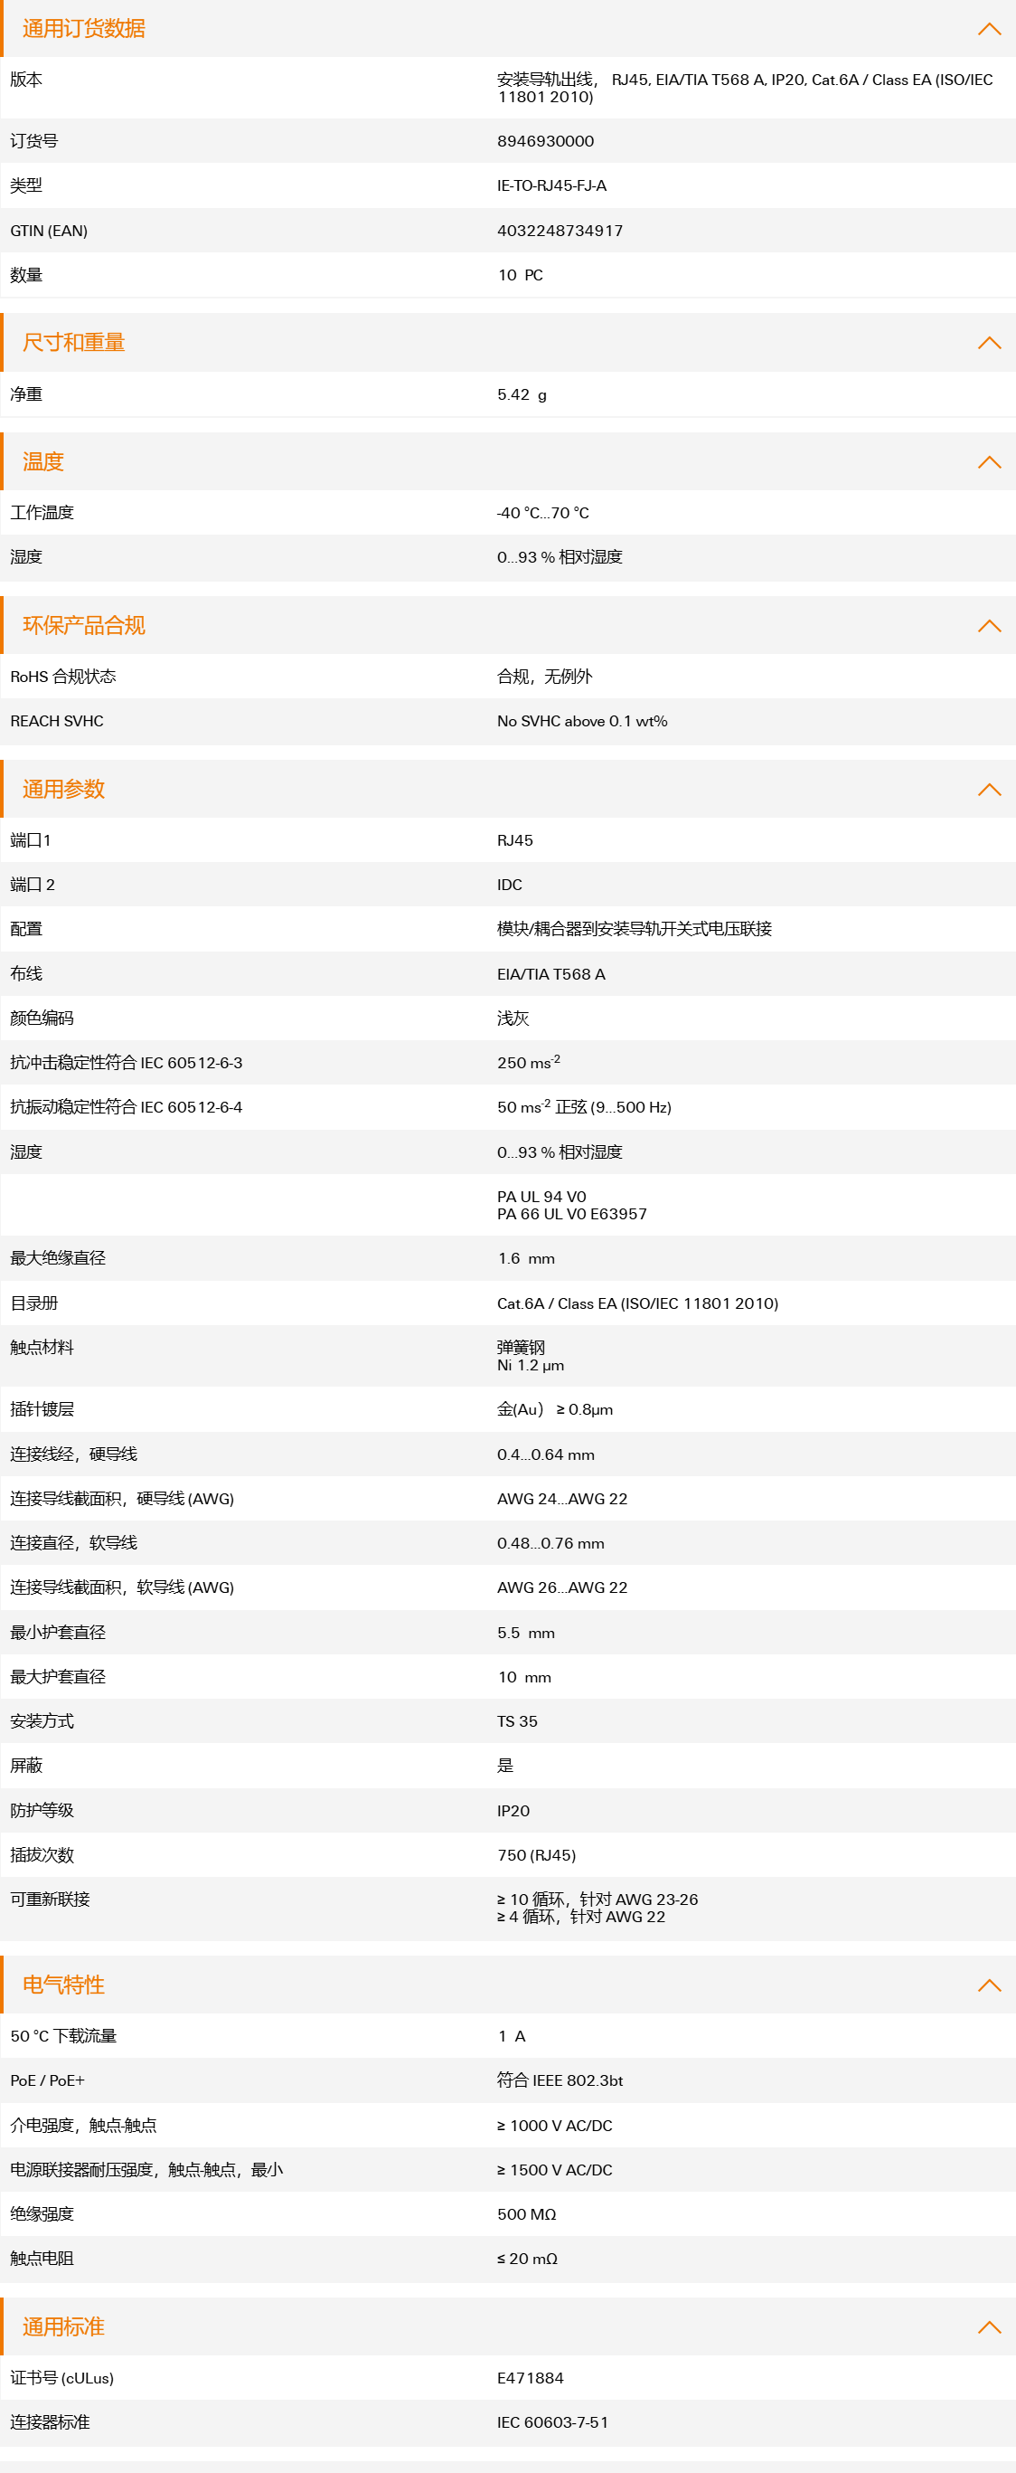
Task: Click contact resistance ≤ 20 mΩ
Action: tap(527, 2259)
